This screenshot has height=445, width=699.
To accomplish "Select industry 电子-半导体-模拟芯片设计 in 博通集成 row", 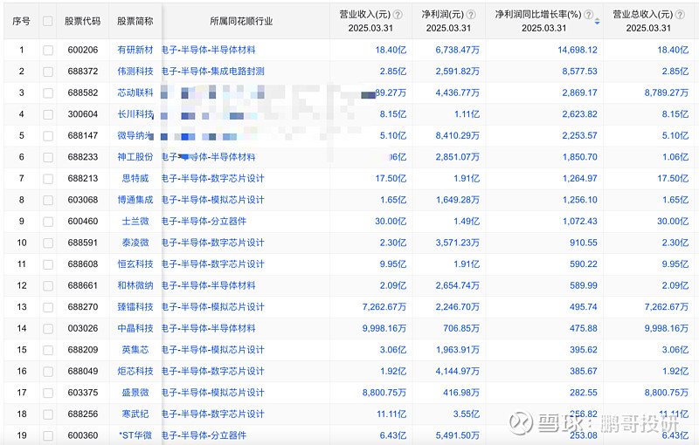I will coord(212,200).
